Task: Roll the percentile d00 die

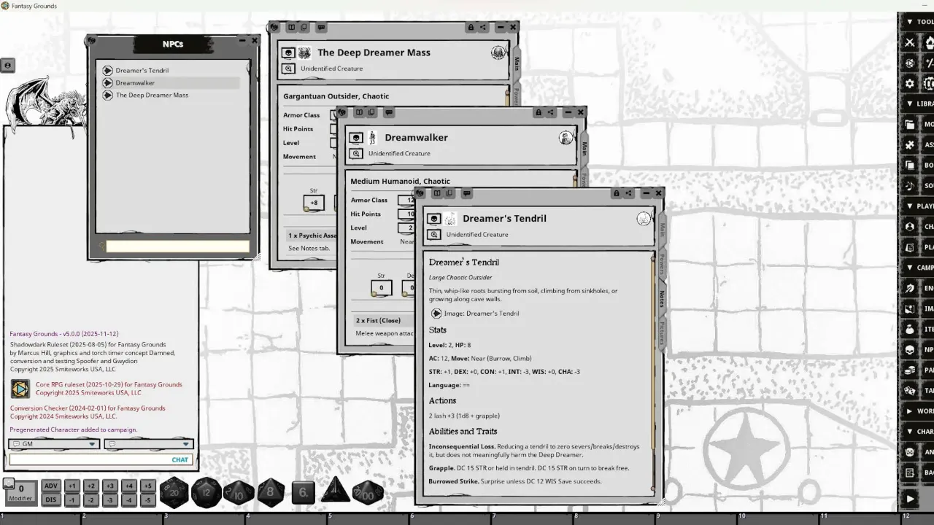Action: (x=367, y=492)
